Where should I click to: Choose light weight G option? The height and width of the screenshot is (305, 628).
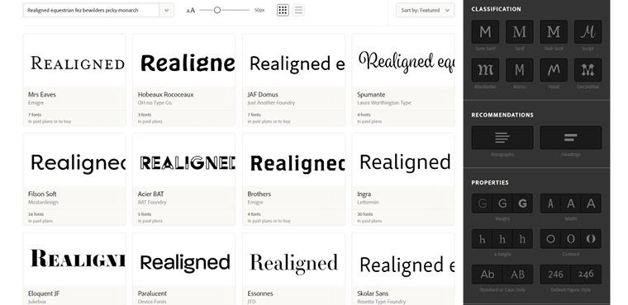(483, 204)
